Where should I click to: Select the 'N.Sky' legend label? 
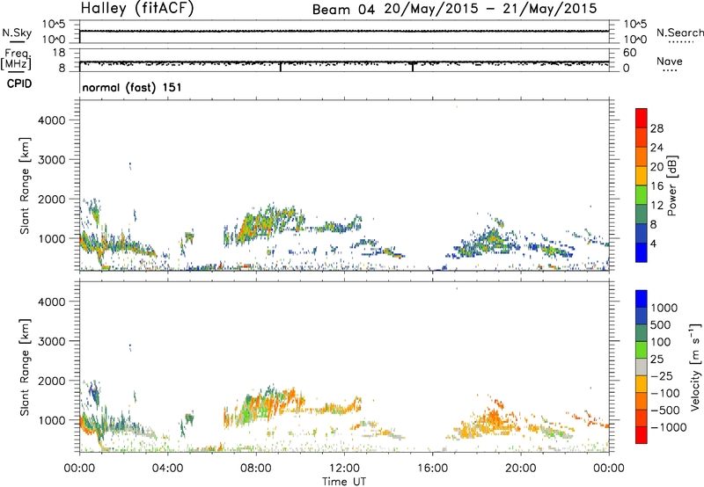tap(17, 33)
